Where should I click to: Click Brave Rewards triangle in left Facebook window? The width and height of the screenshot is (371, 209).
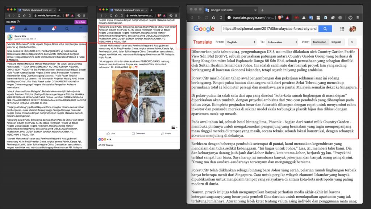(x=72, y=16)
